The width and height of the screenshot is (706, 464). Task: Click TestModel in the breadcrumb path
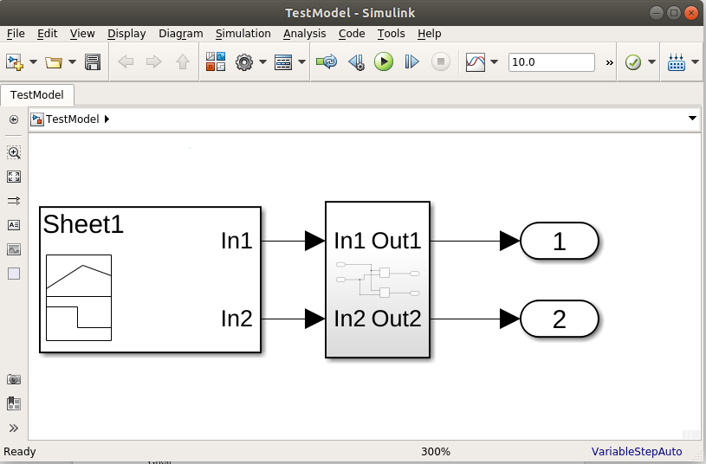[72, 119]
